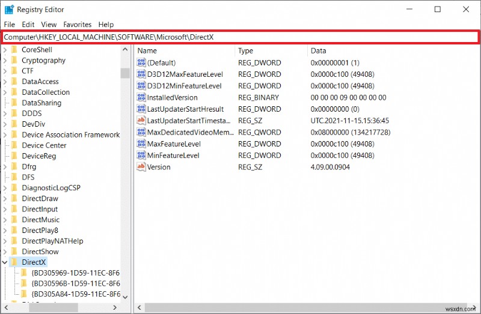Screen dimensions: 481x314
Task: Click the DataSharing folder icon
Action: 14,103
